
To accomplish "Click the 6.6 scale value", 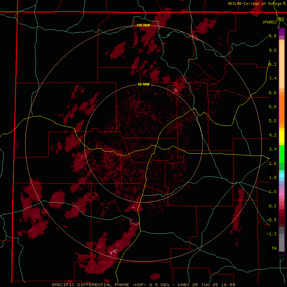I will pos(273,92).
